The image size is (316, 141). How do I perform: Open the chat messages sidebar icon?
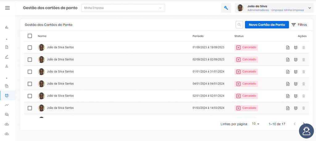7,114
